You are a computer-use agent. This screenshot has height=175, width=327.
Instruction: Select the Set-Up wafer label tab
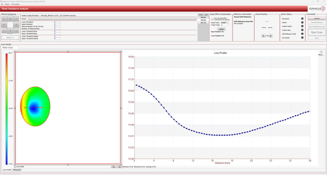tap(203, 23)
